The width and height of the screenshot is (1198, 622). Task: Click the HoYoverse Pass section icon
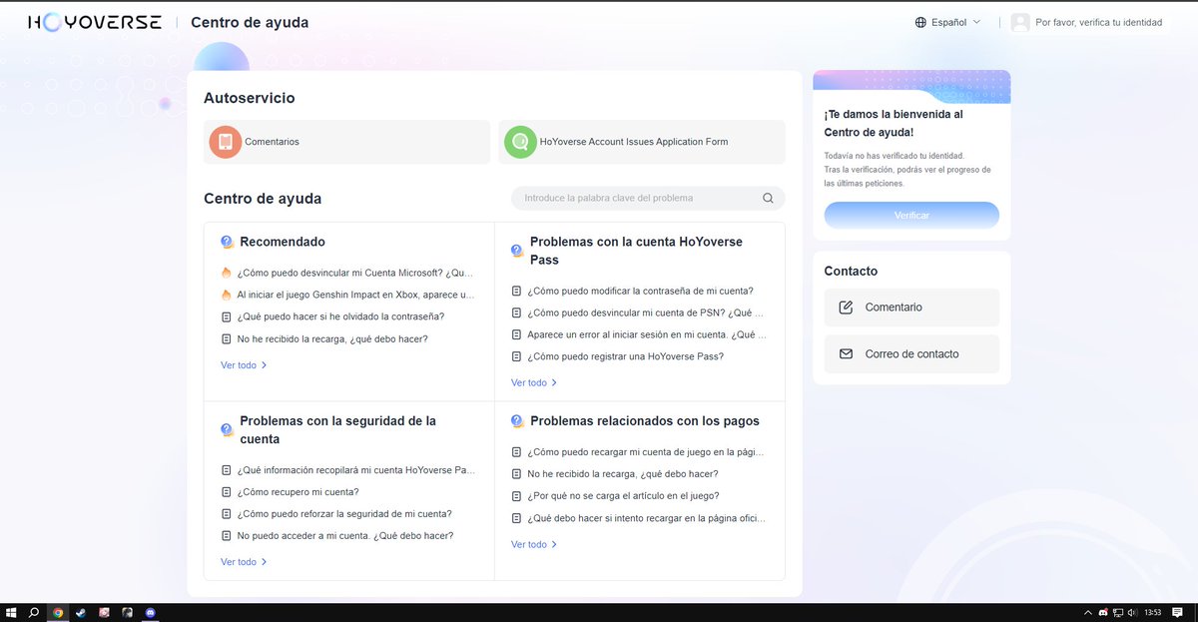(x=517, y=251)
